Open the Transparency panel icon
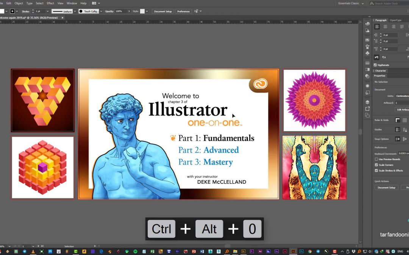Viewport: 409px width, 255px height. [367, 76]
